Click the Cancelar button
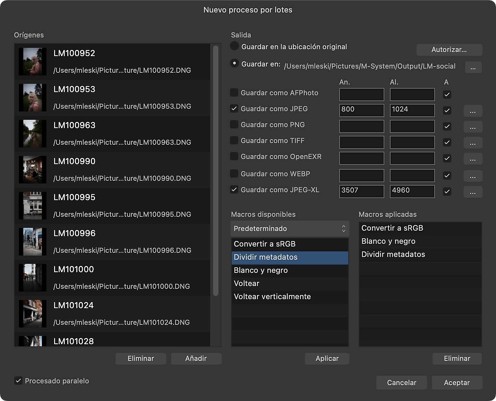 coord(402,383)
